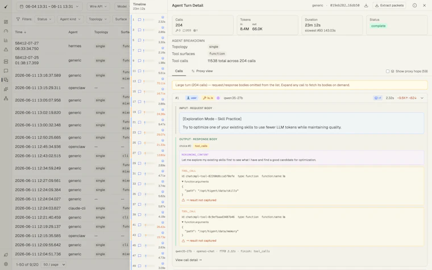Click the model icon above 2.32s in timeline
The image size is (432, 270).
coord(163,18)
